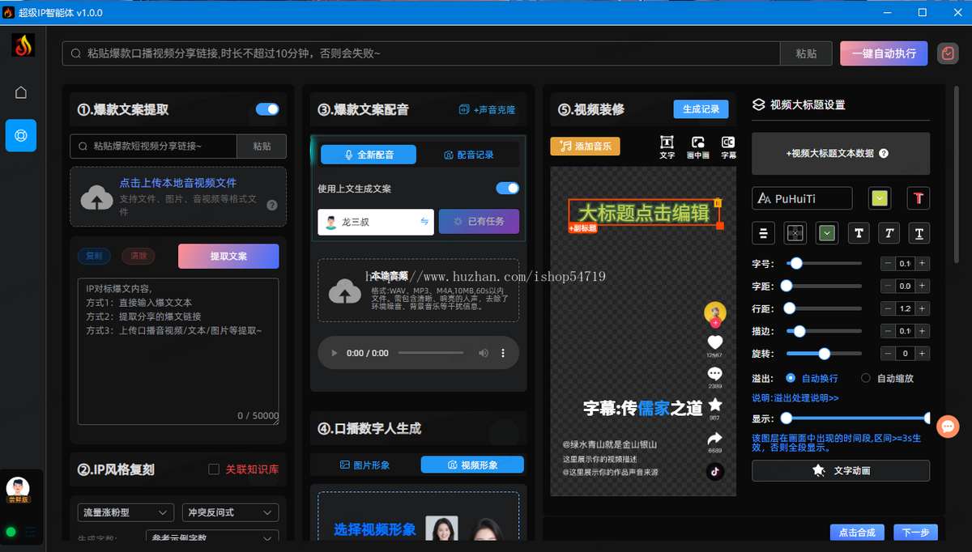Click the share arrow icon on preview

(714, 437)
